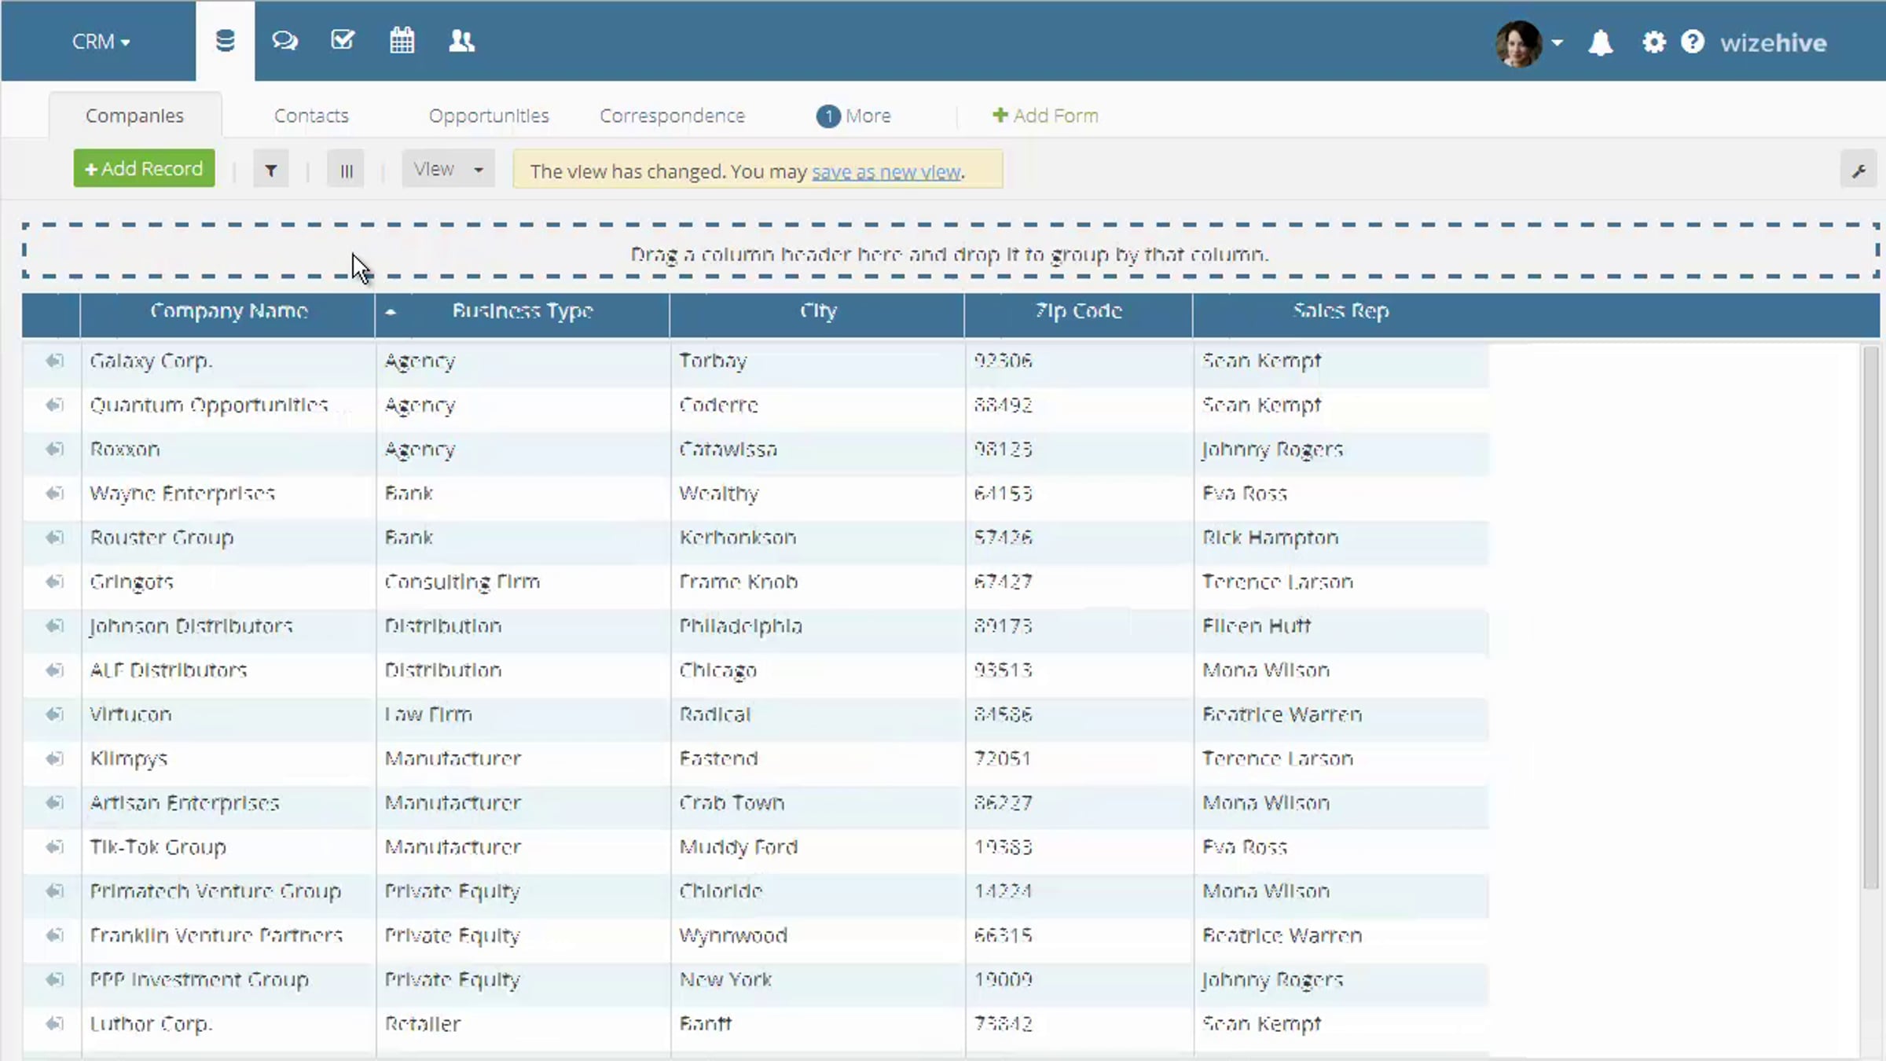Click the wrench tools icon at right
1886x1061 pixels.
tap(1858, 171)
